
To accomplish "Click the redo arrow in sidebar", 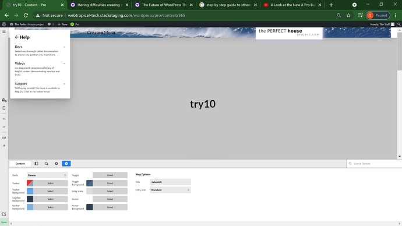I will click(4, 127).
